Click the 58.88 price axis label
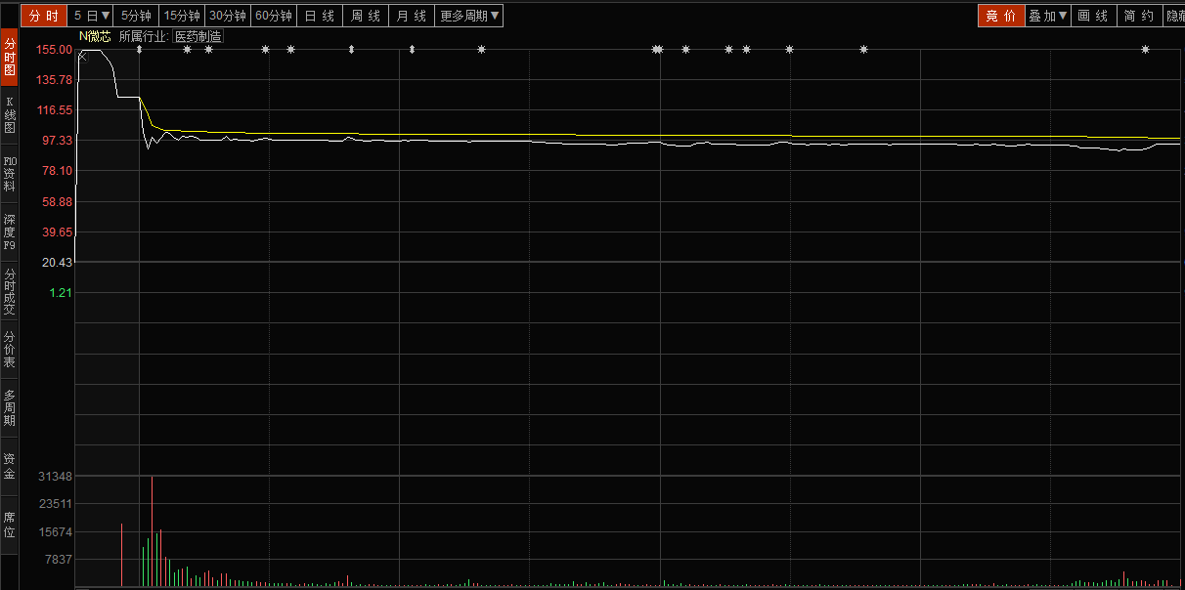Viewport: 1185px width, 590px height. click(57, 201)
